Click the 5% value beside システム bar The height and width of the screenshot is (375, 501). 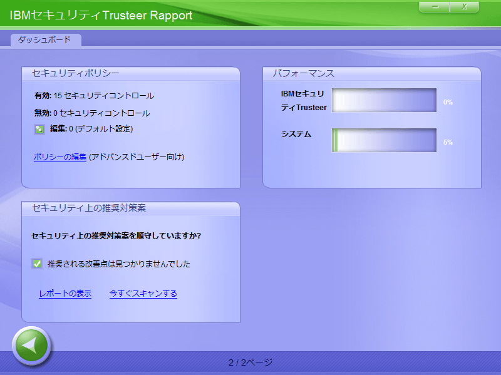pyautogui.click(x=448, y=142)
